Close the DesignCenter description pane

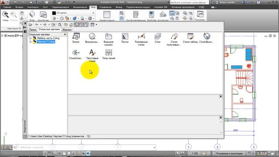(221, 118)
